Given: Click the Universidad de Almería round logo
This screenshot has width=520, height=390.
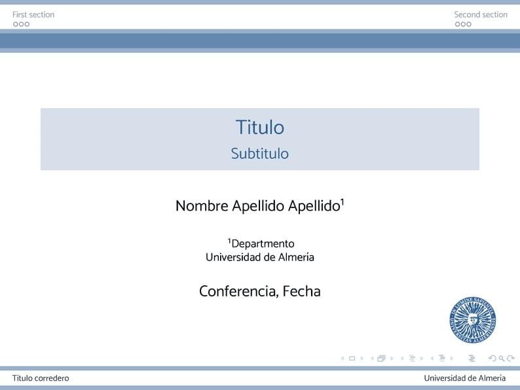Looking at the screenshot, I should [x=472, y=320].
